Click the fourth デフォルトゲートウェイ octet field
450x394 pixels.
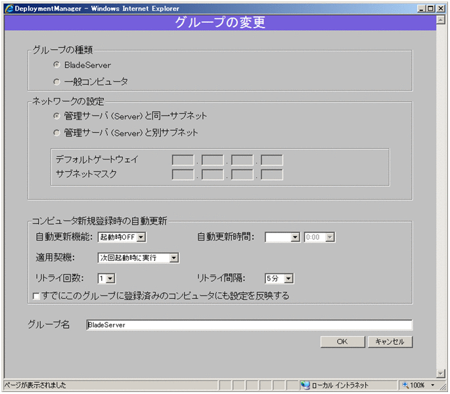(272, 160)
